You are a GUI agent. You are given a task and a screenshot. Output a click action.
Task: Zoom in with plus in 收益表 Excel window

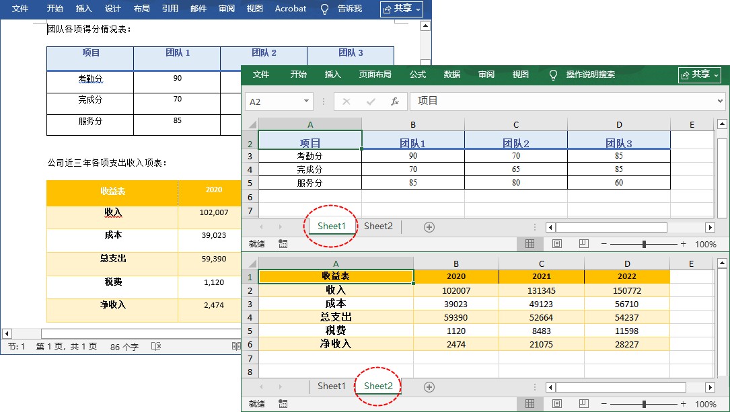coord(683,404)
